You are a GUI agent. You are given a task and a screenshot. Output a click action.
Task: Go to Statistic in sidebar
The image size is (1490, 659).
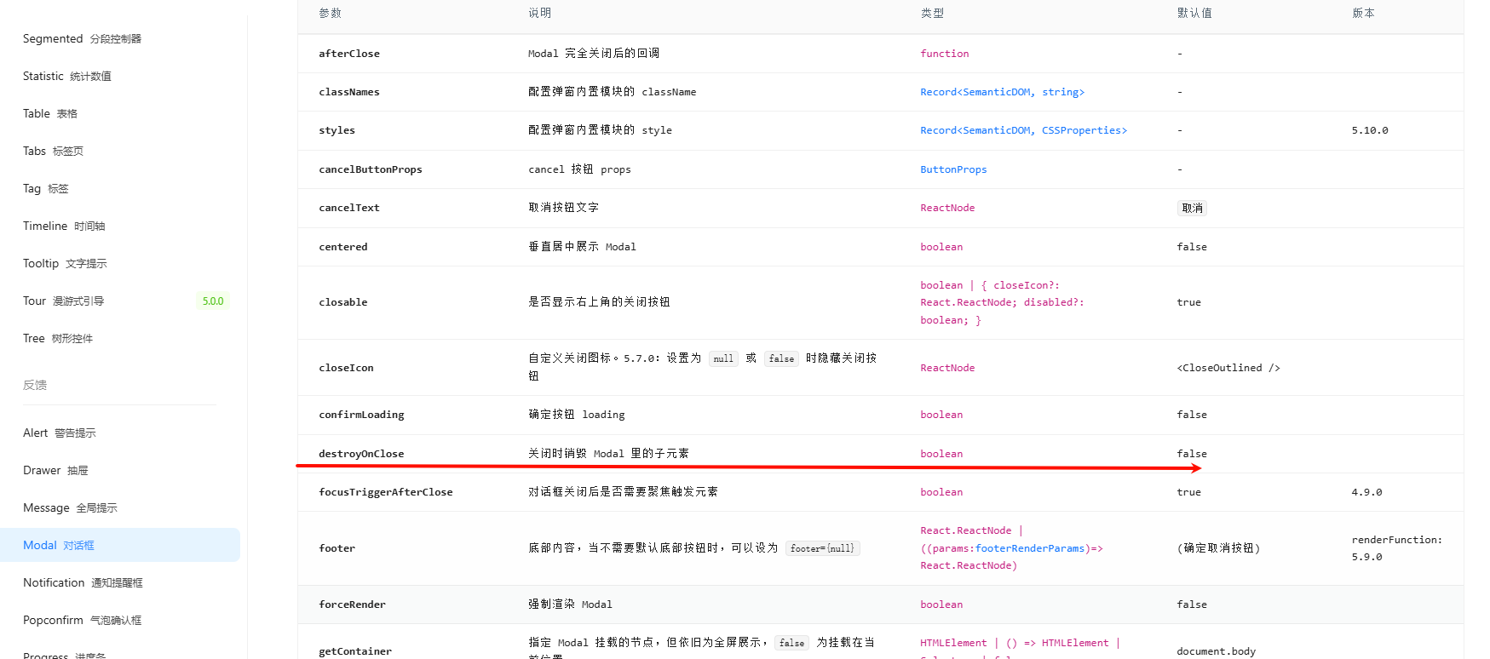[x=66, y=77]
